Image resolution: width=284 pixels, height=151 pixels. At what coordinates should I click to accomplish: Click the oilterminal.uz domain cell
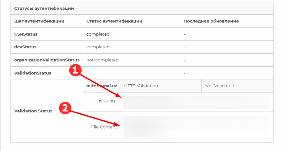tap(102, 86)
